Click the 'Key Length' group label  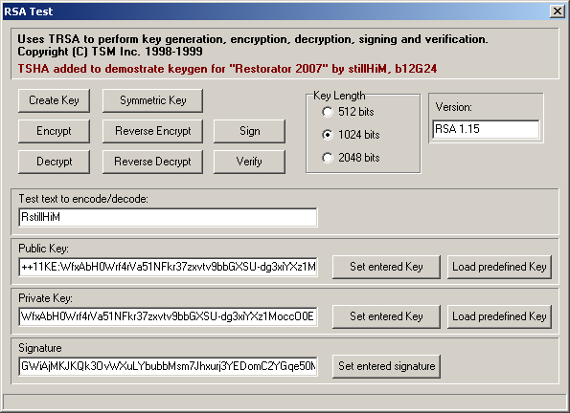point(339,96)
